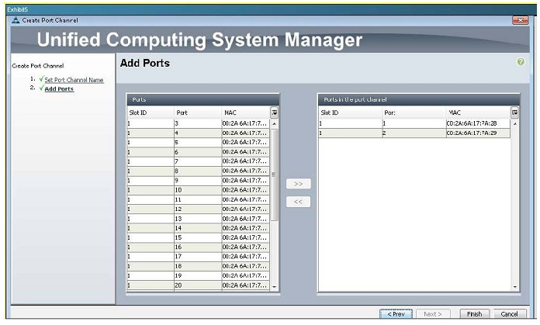The image size is (540, 325).
Task: Select port 14 row in Ports list
Action: click(199, 228)
